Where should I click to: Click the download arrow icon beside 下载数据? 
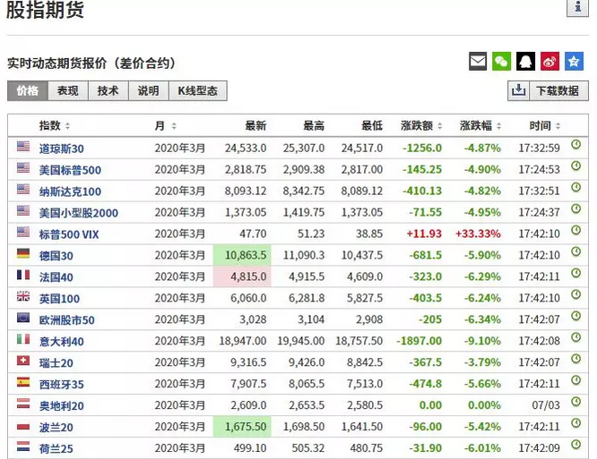click(518, 90)
